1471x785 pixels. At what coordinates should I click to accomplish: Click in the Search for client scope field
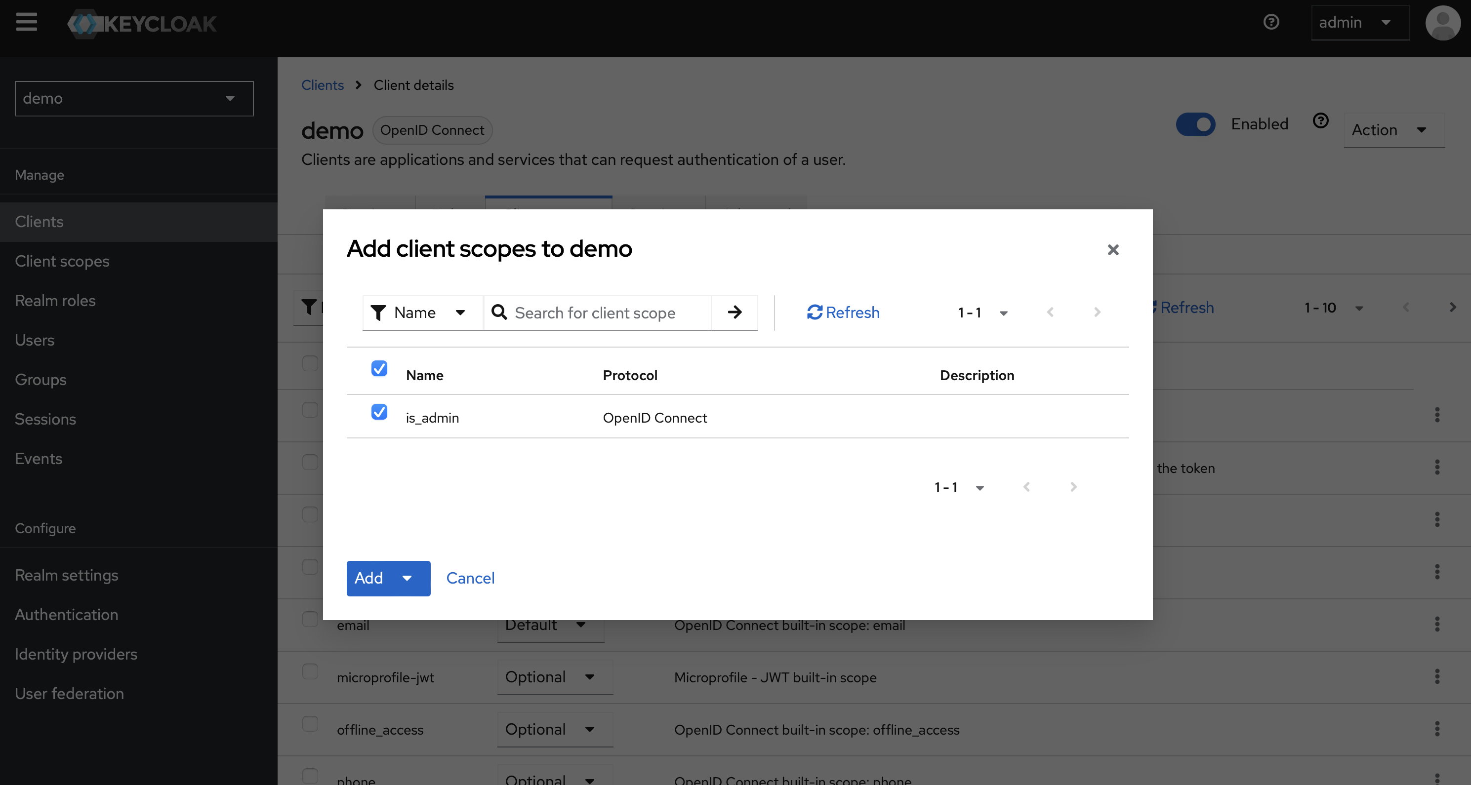[x=597, y=313]
